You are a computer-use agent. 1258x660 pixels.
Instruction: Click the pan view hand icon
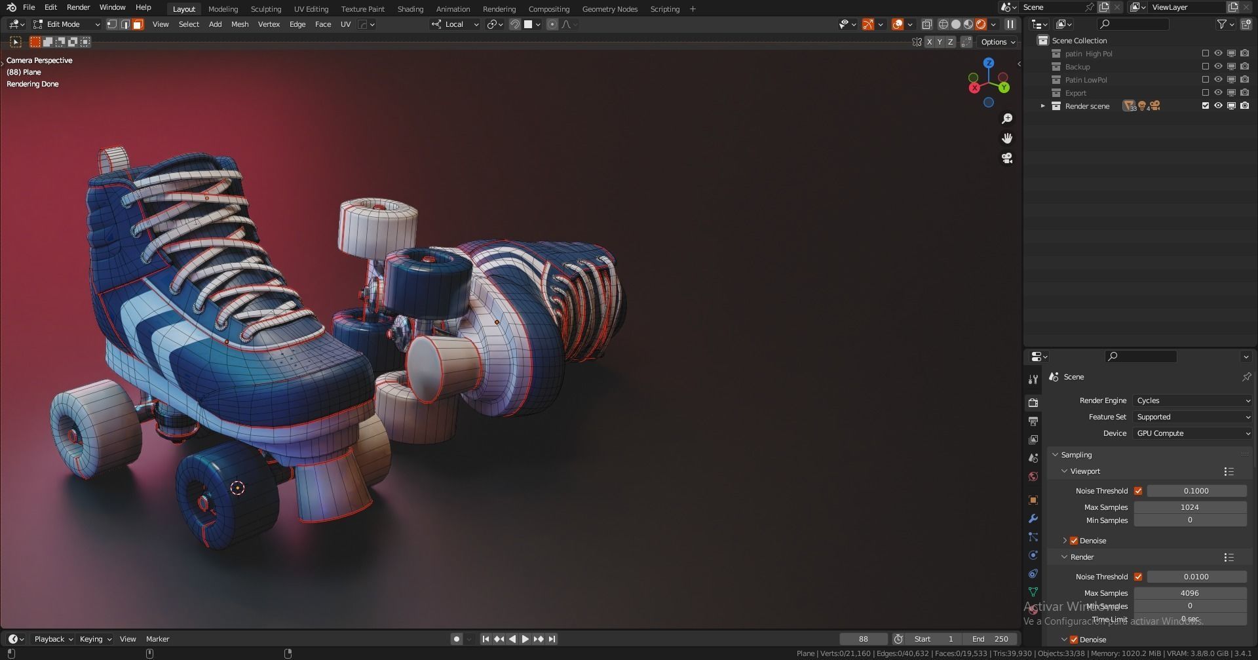tap(1007, 138)
